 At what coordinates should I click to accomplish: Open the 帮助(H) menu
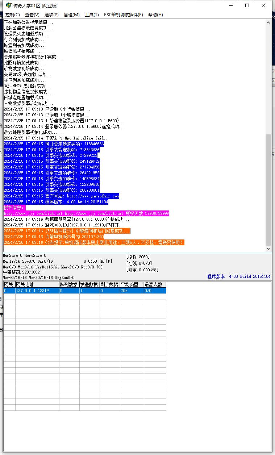click(155, 14)
